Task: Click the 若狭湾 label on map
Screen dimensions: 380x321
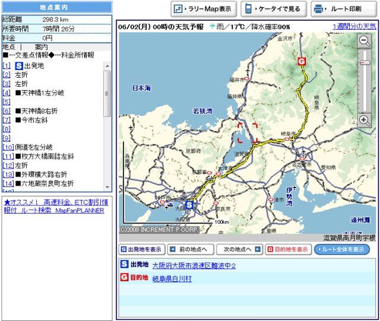Action: [202, 111]
